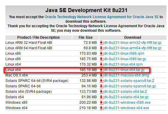
Task: Download jdk-8u231-linux-i586.rpm link
Action: [123, 54]
